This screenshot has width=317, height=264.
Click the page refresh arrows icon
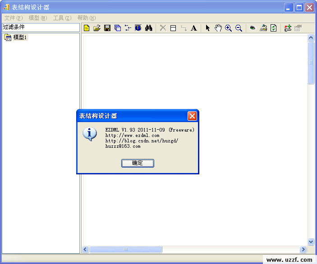coord(274,28)
